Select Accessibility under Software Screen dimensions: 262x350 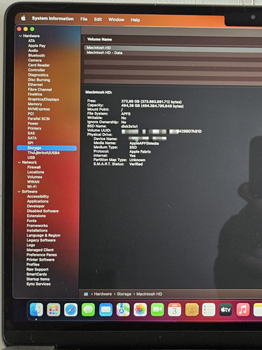pyautogui.click(x=38, y=197)
